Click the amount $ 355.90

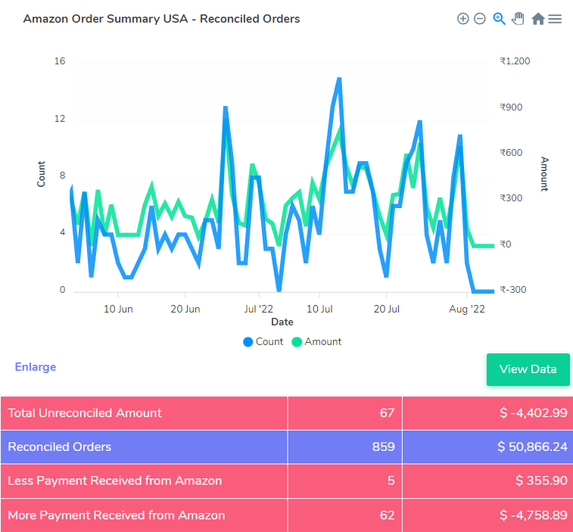tap(541, 481)
